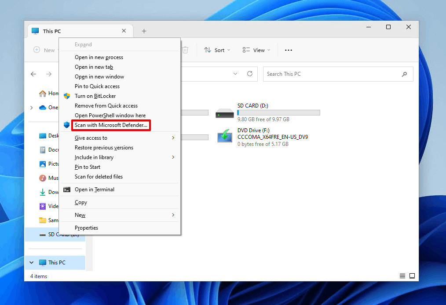Click the refresh icon by the address bar
446x305 pixels.
250,74
